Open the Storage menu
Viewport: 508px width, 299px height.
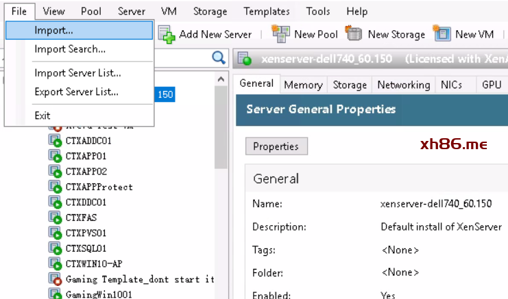coord(209,12)
